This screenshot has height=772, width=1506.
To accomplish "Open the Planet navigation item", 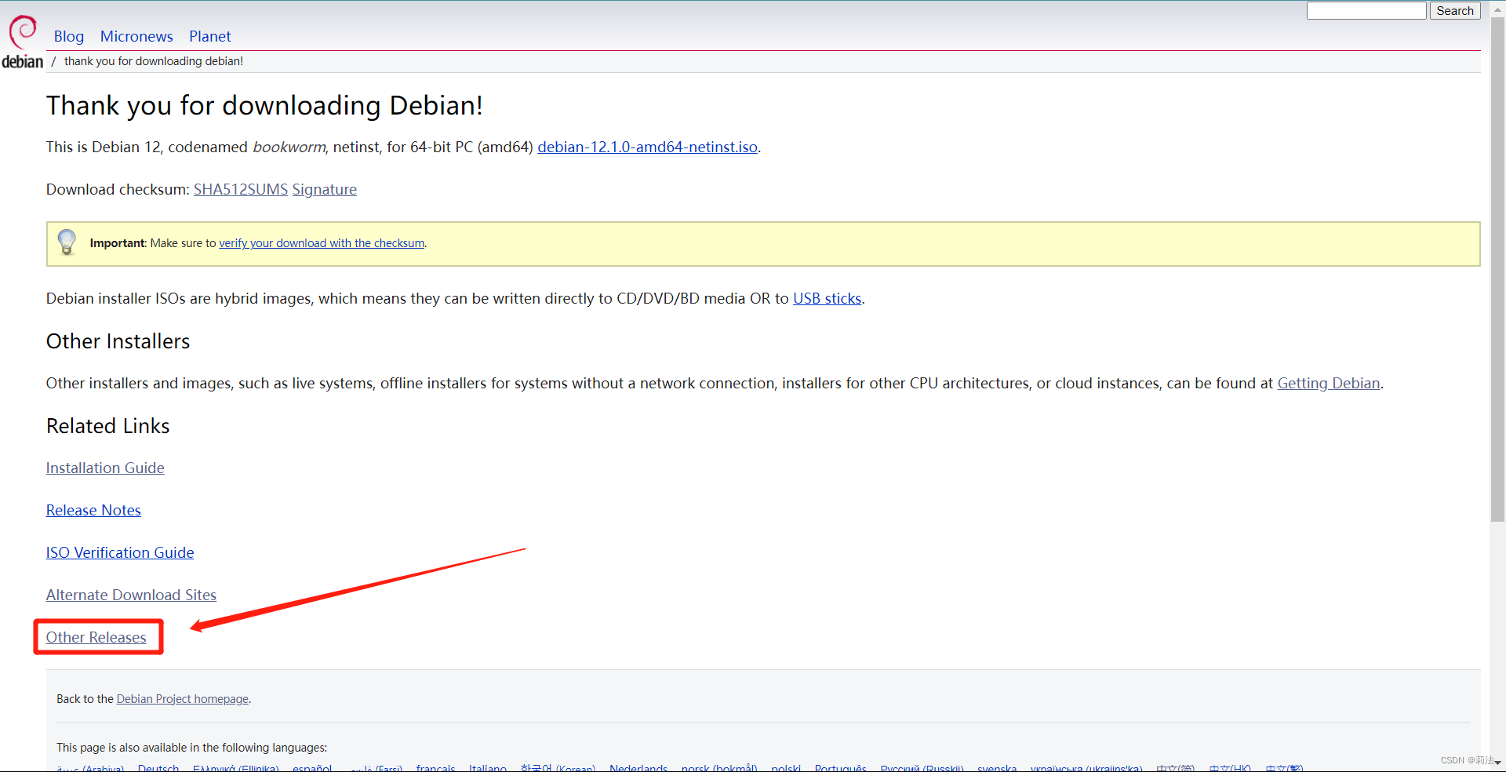I will coord(210,36).
